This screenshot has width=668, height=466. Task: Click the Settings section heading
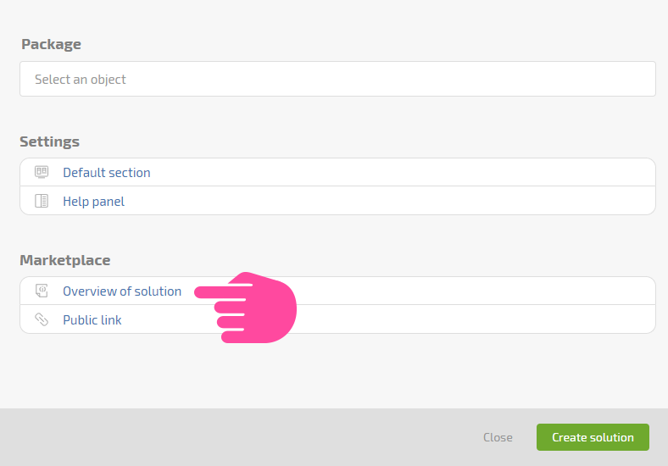49,141
